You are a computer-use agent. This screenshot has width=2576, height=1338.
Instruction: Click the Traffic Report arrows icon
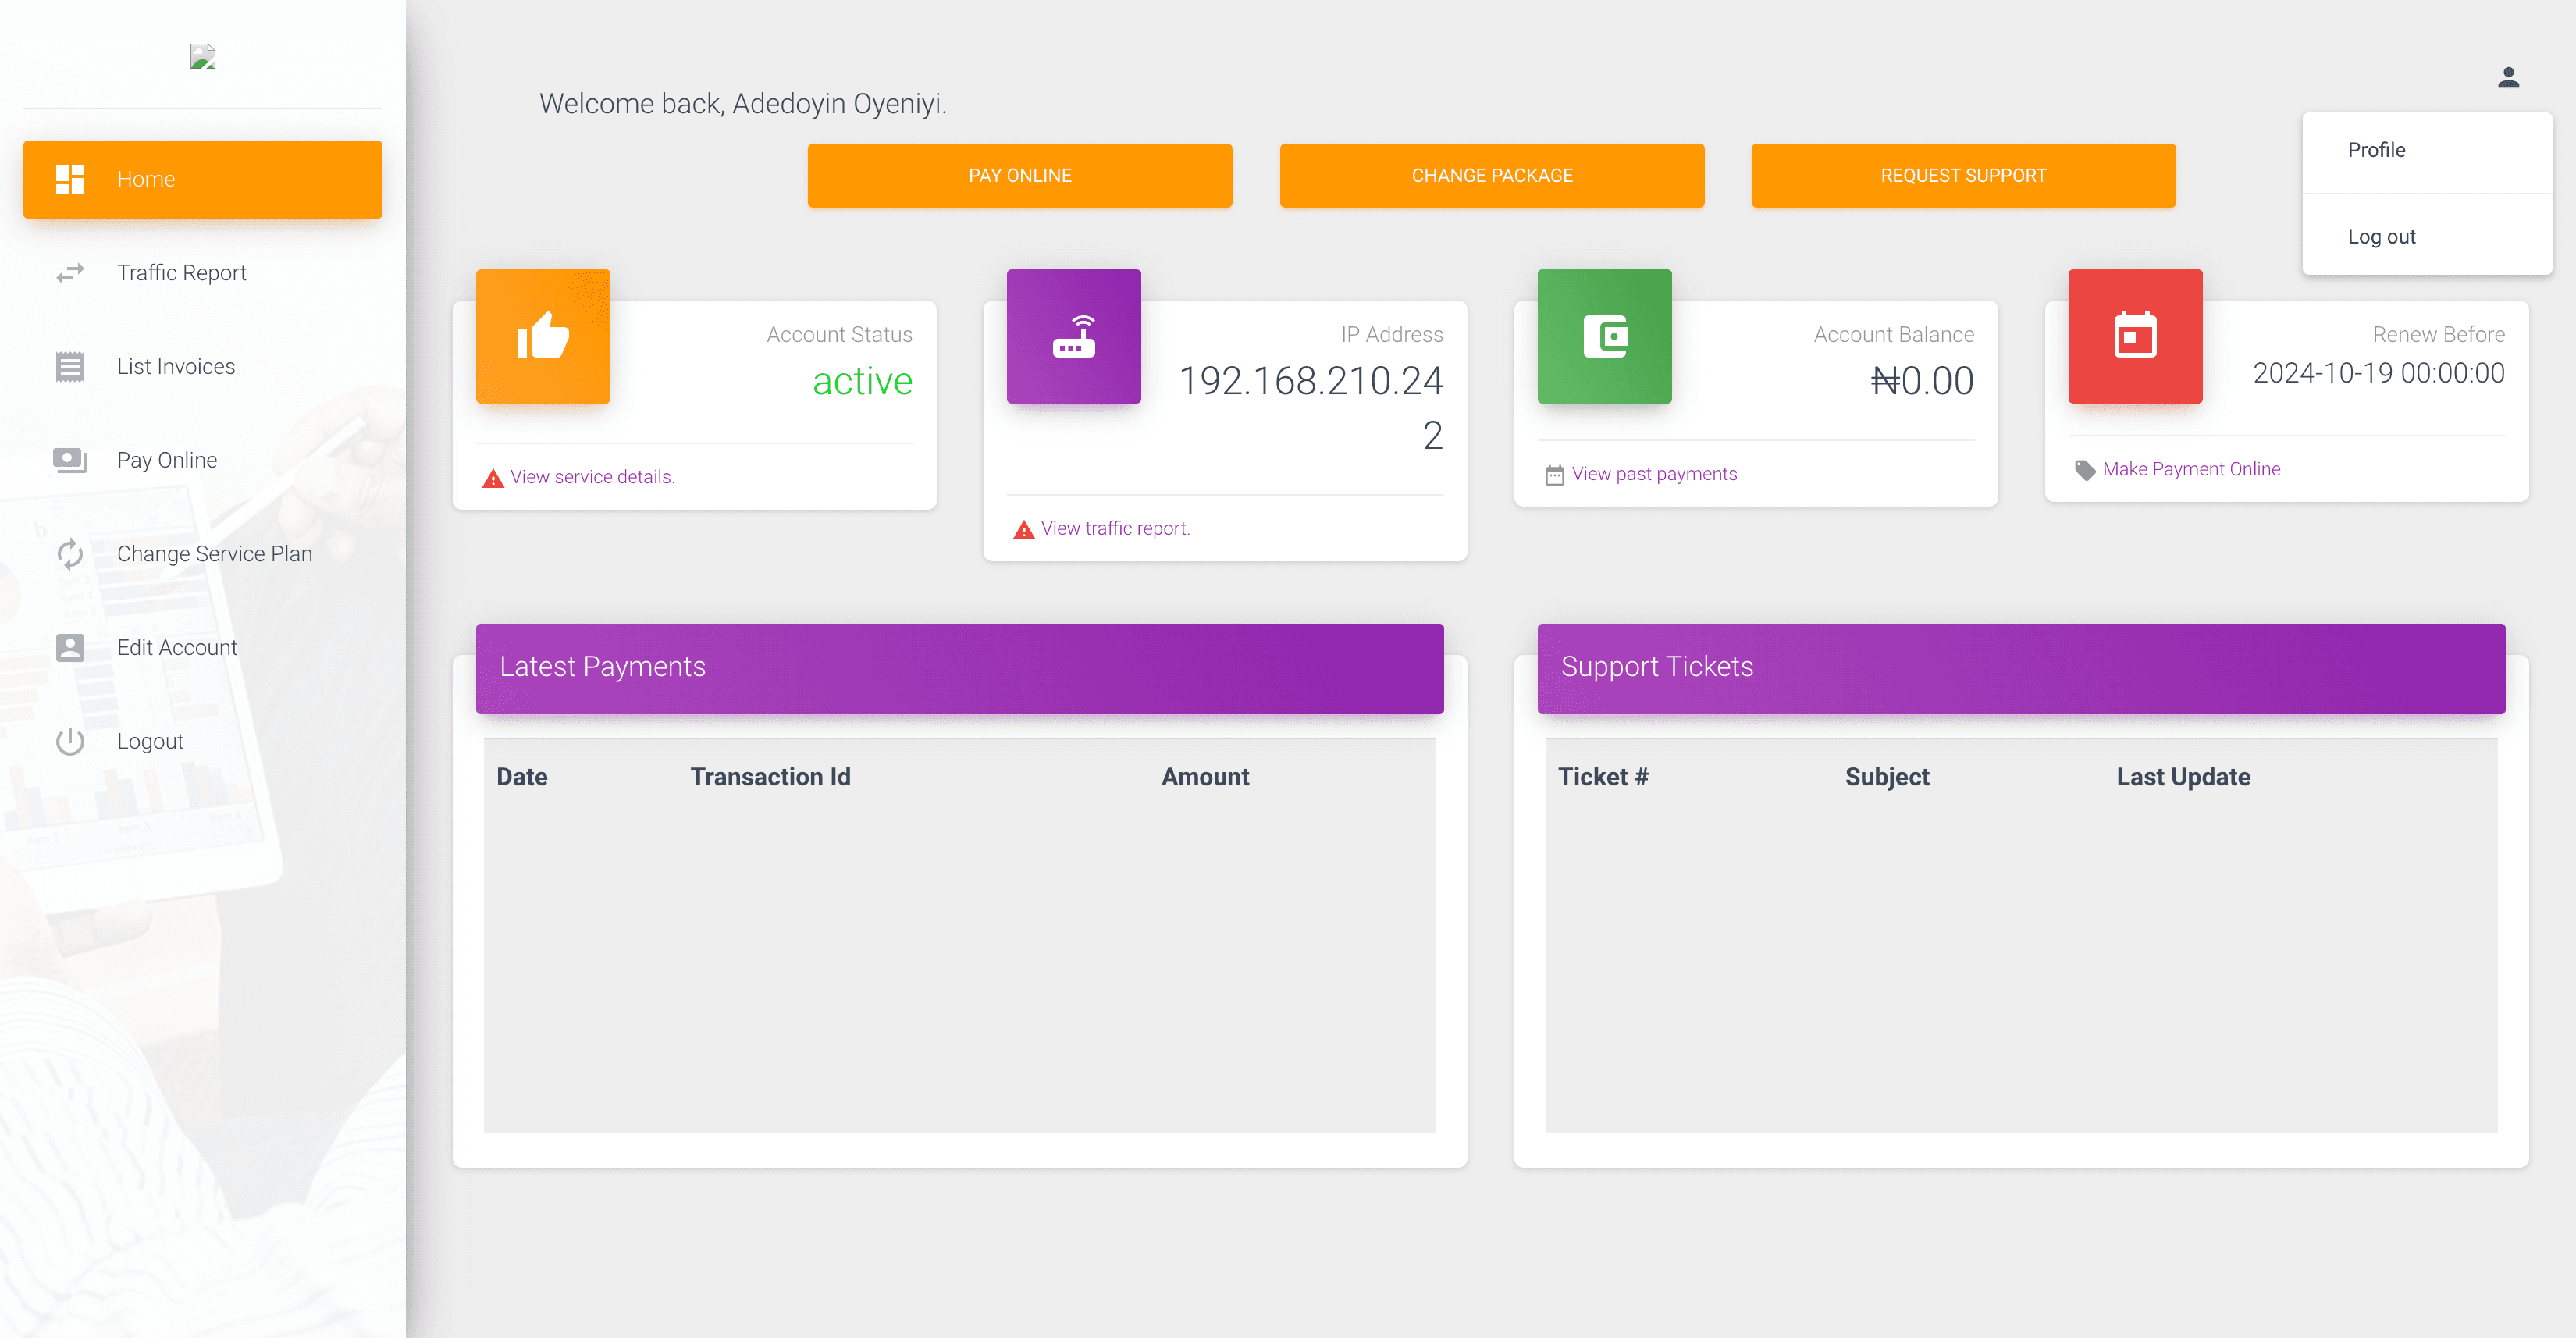click(70, 273)
